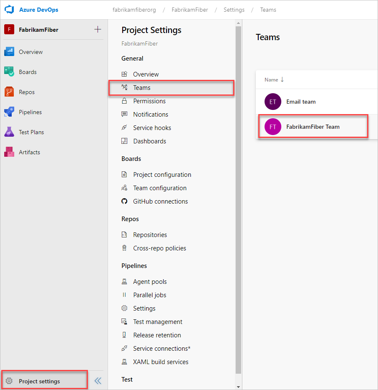Open Artifacts from the sidebar
This screenshot has width=378, height=390.
pyautogui.click(x=29, y=152)
